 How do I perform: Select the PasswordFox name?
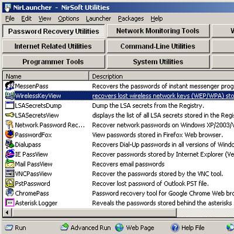coord(33,135)
